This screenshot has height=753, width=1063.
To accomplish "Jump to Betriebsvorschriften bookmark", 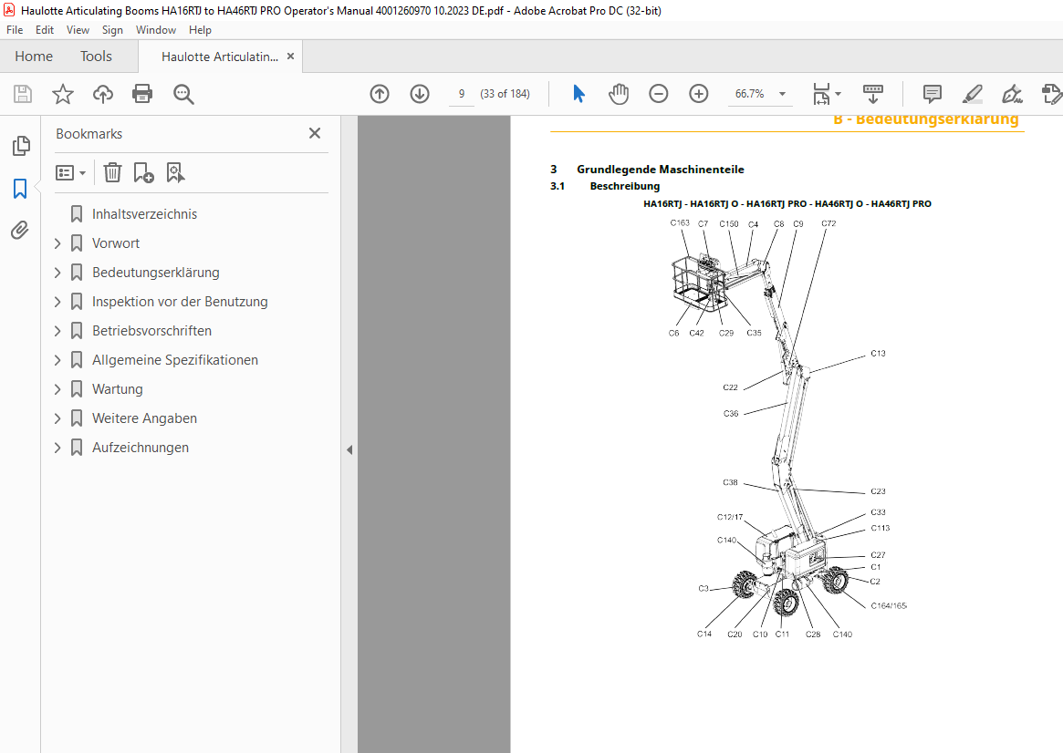I will (x=151, y=330).
